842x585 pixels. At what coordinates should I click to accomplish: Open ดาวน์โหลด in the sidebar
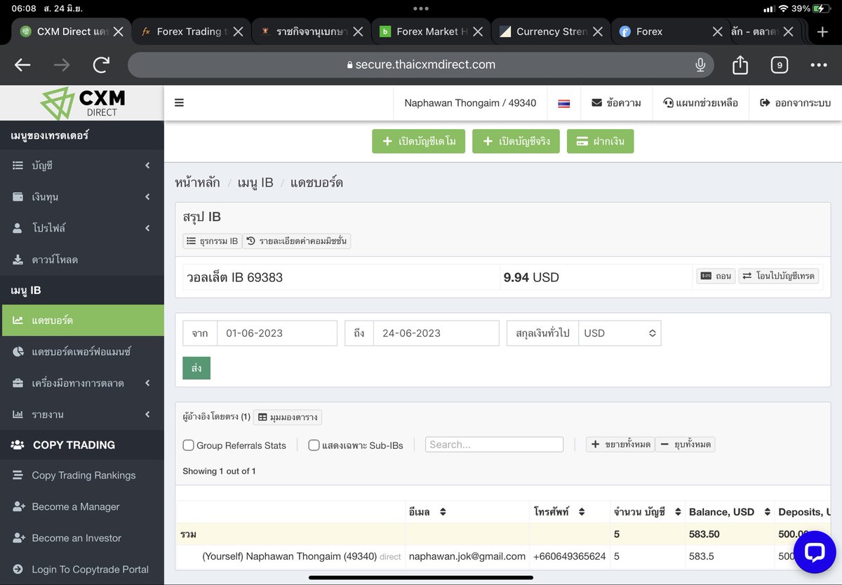pyautogui.click(x=82, y=260)
